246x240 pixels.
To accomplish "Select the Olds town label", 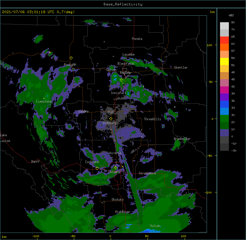I will pyautogui.click(x=111, y=112).
